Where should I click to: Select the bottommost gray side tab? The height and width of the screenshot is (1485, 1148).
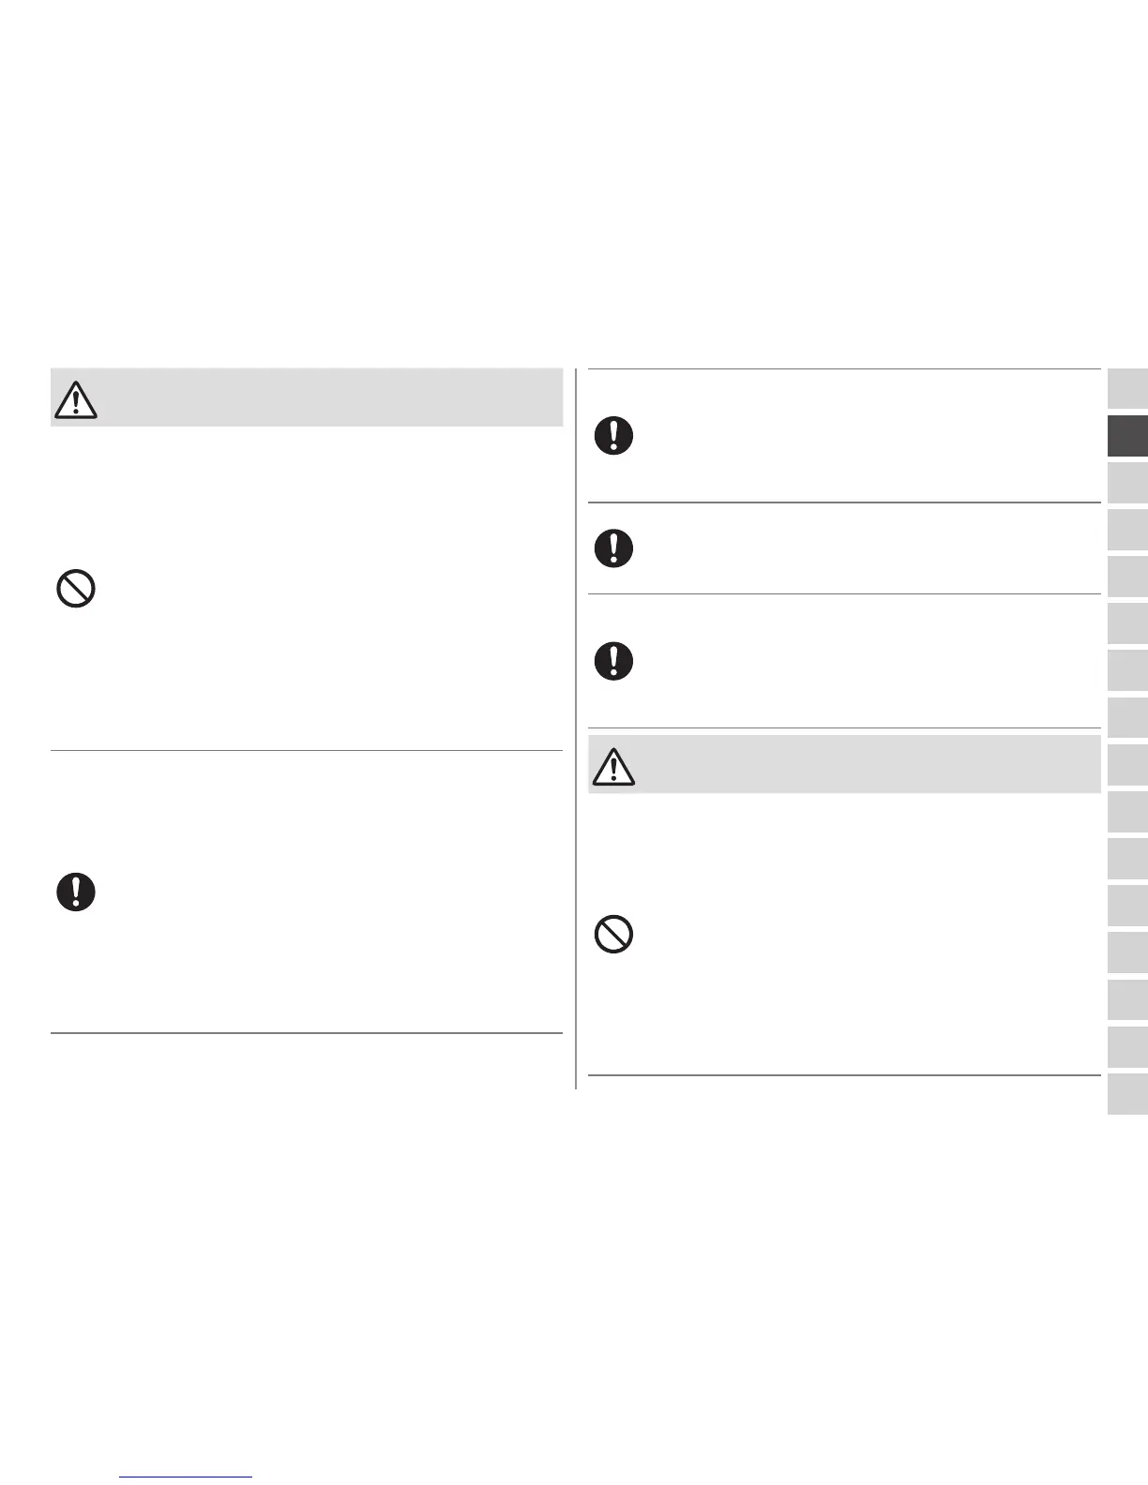[1127, 1093]
